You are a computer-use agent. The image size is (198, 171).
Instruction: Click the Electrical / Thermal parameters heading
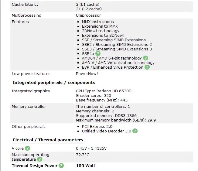(x=48, y=140)
